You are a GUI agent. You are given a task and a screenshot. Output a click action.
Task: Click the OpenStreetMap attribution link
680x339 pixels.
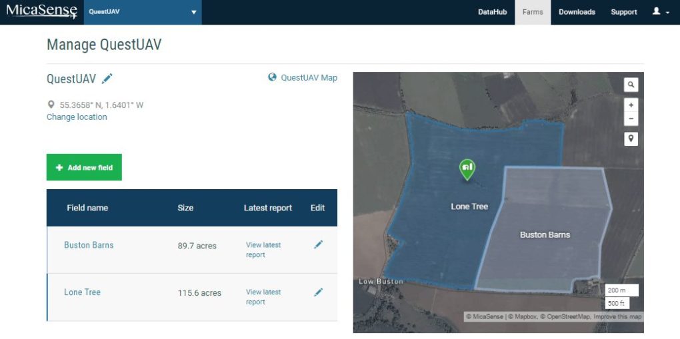(566, 317)
